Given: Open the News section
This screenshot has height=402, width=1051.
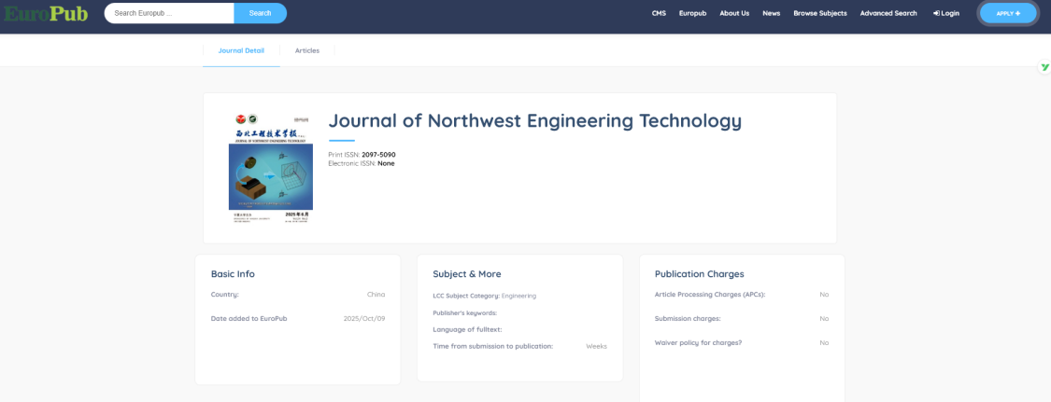Looking at the screenshot, I should (771, 13).
